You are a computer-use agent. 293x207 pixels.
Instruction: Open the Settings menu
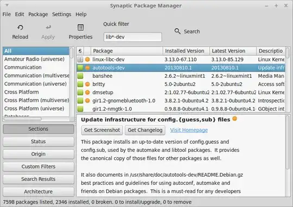pos(62,15)
